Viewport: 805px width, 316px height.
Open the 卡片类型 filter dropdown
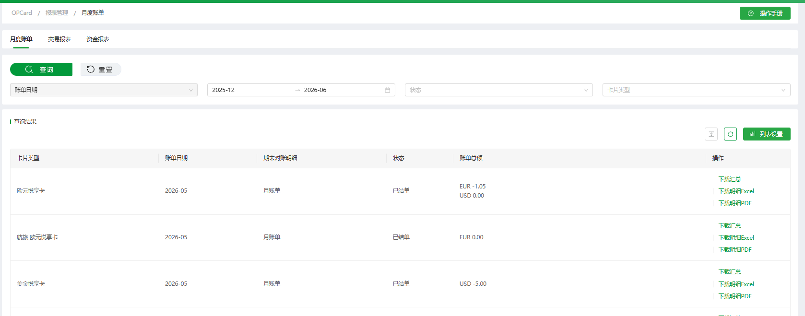pyautogui.click(x=697, y=90)
